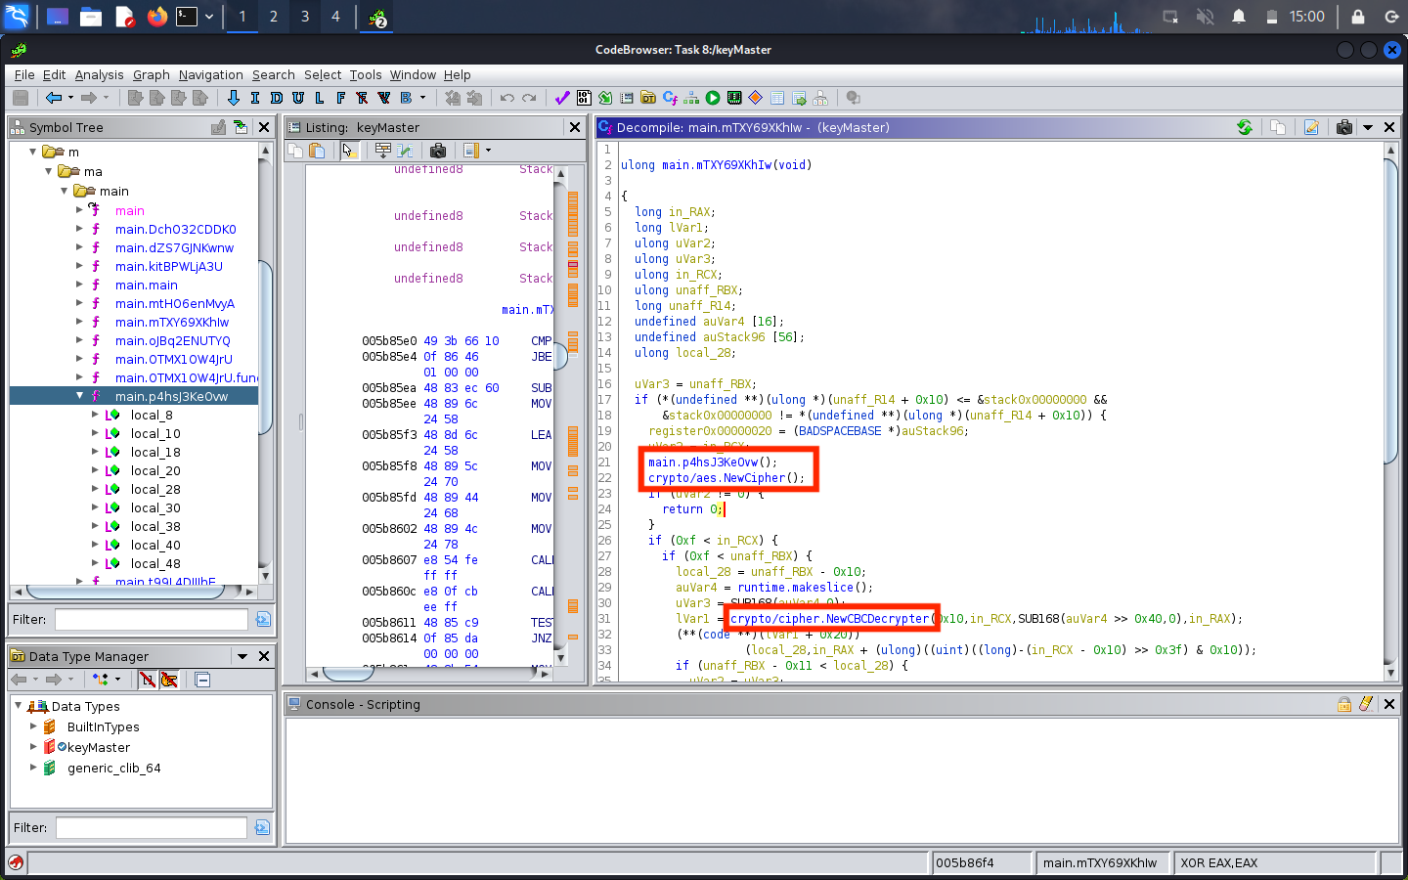Open the Tools menu
The image size is (1408, 880).
coord(366,75)
